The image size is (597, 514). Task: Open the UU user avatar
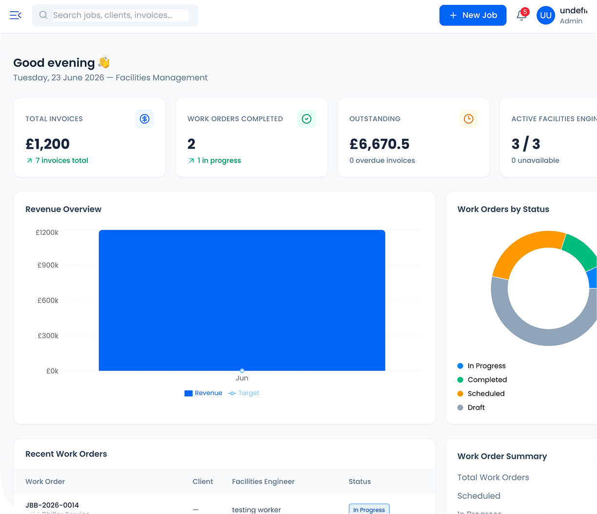coord(546,15)
